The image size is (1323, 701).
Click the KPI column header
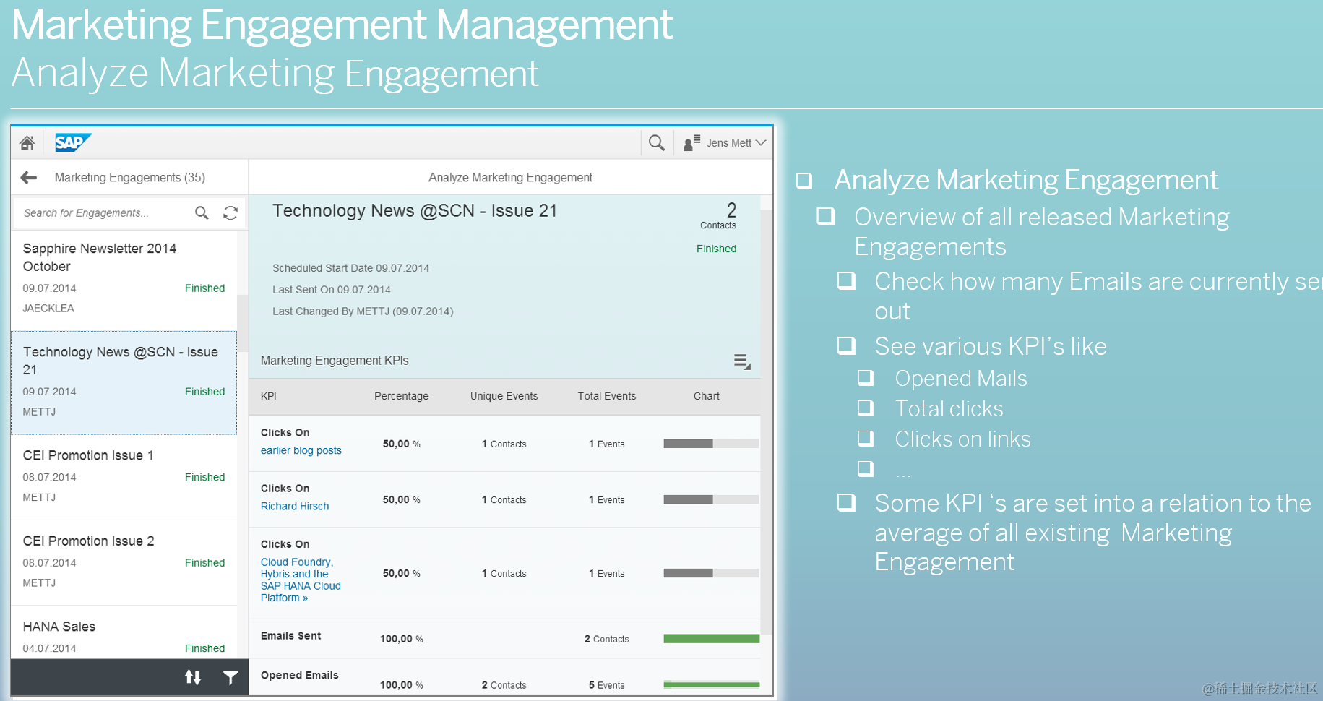[268, 396]
